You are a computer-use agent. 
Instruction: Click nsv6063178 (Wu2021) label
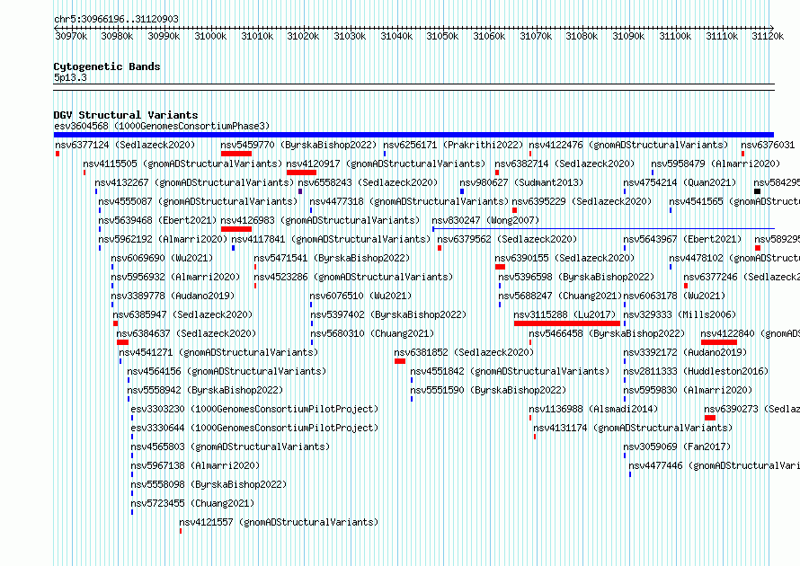tap(674, 296)
